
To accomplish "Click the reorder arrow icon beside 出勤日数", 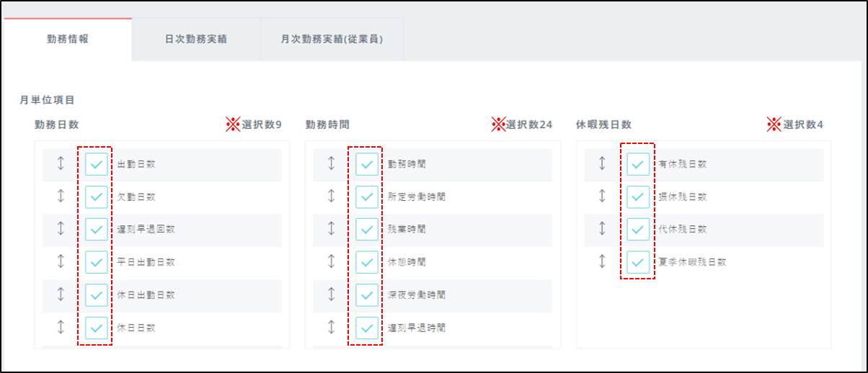I will (61, 164).
